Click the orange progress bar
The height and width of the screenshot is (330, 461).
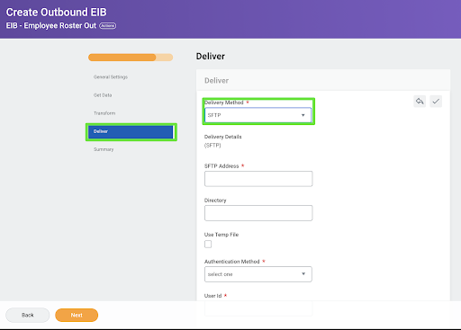point(131,58)
